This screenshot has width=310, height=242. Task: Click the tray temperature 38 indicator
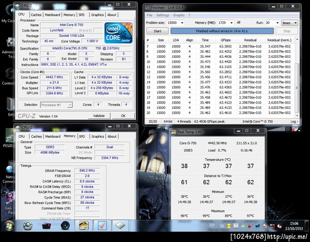222,226
